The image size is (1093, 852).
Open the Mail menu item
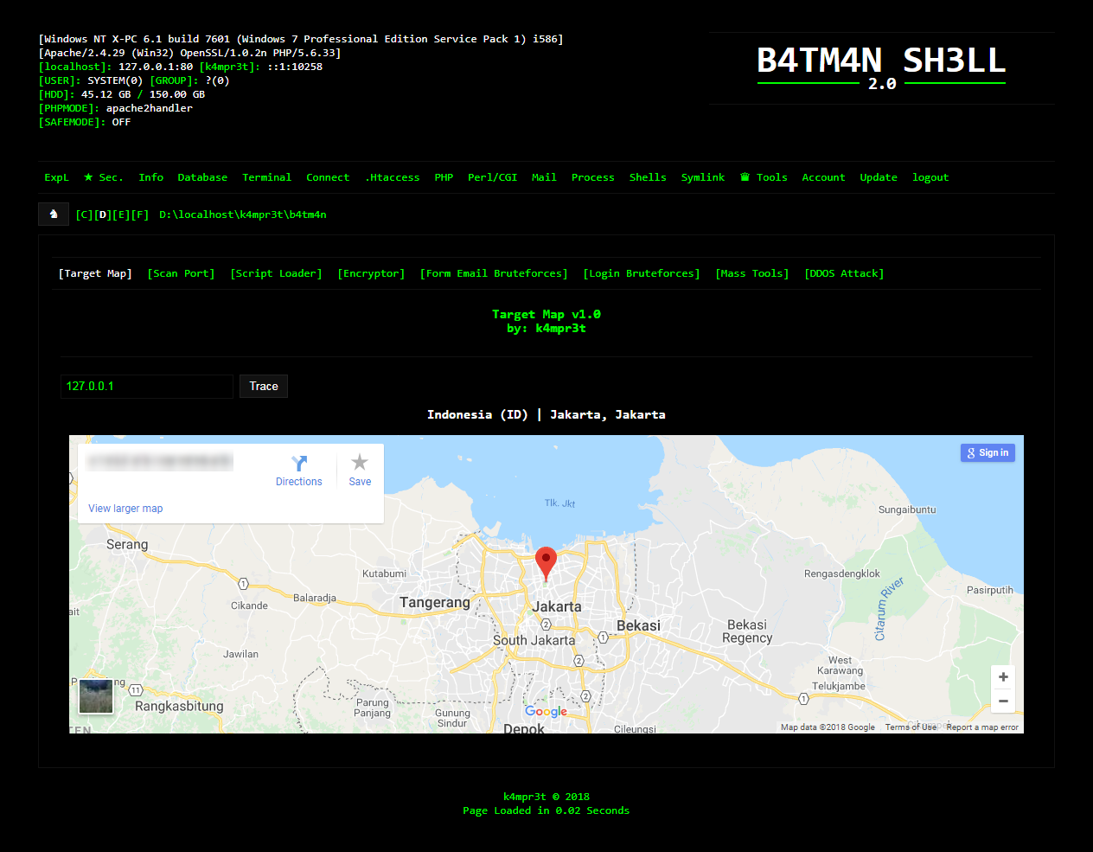pos(544,177)
